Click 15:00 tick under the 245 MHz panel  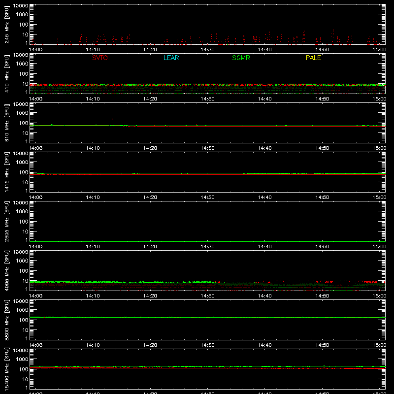pos(379,50)
